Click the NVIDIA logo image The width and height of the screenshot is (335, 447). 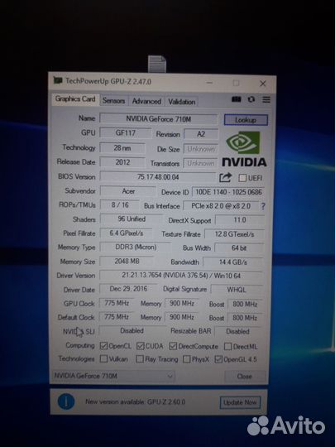point(244,149)
